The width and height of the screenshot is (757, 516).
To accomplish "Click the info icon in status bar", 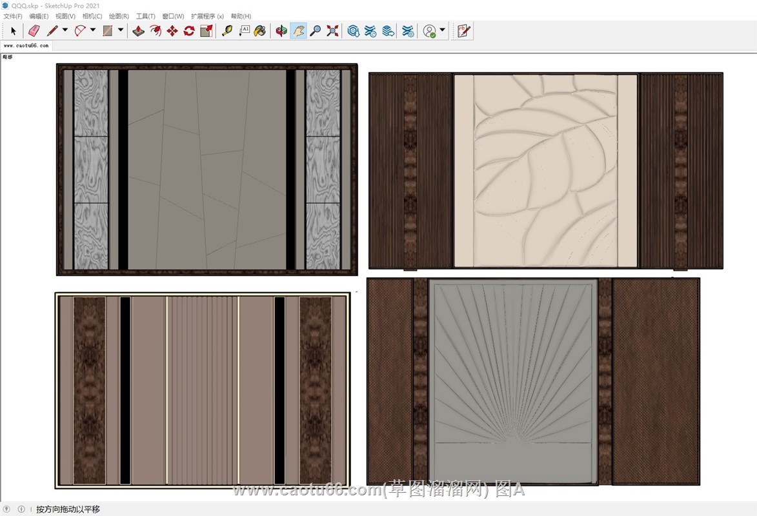I will [x=21, y=509].
